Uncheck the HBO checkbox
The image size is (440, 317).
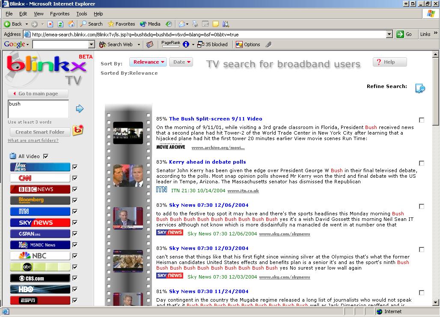[75, 289]
